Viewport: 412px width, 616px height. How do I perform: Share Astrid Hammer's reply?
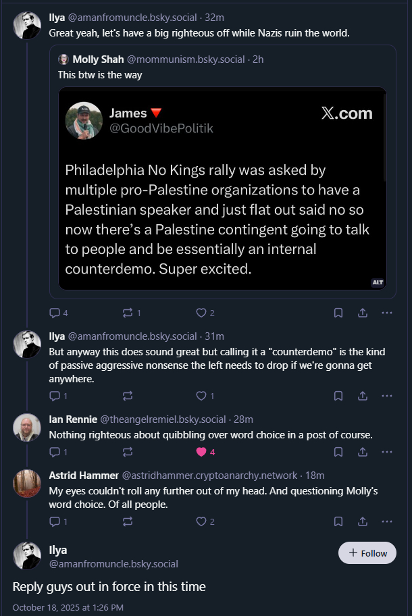tap(362, 521)
